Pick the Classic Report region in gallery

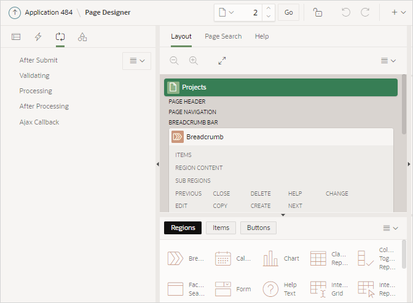(329, 258)
